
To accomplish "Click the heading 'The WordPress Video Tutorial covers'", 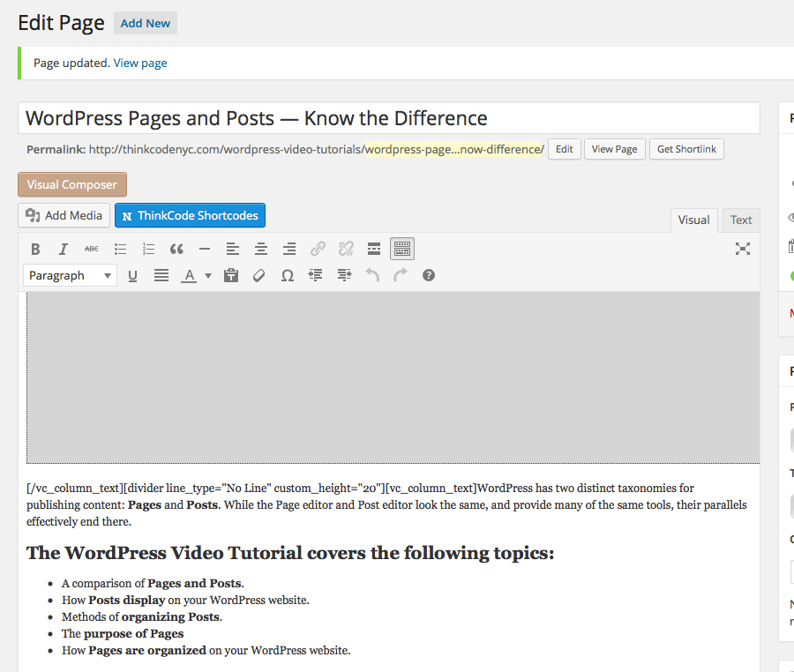I will [290, 553].
